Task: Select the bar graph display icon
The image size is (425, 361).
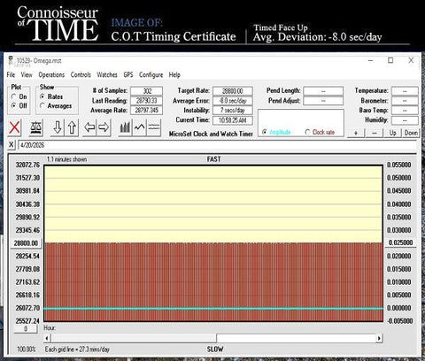Action: point(125,127)
